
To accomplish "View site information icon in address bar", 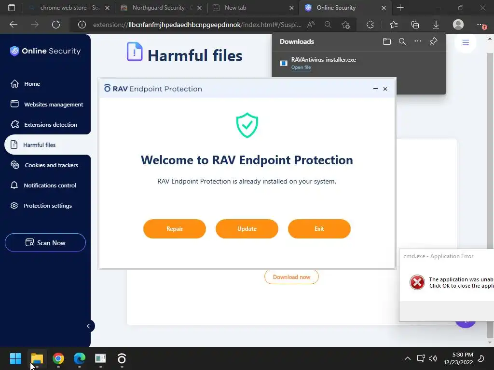I will click(x=82, y=25).
